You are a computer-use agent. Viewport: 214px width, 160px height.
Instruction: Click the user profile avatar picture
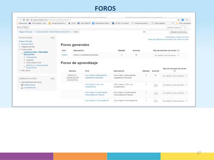coord(183,27)
